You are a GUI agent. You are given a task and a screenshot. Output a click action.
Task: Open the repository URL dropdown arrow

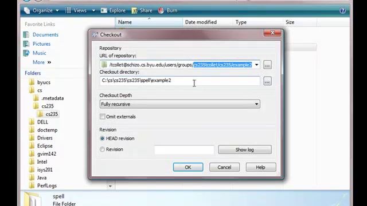tap(256, 65)
